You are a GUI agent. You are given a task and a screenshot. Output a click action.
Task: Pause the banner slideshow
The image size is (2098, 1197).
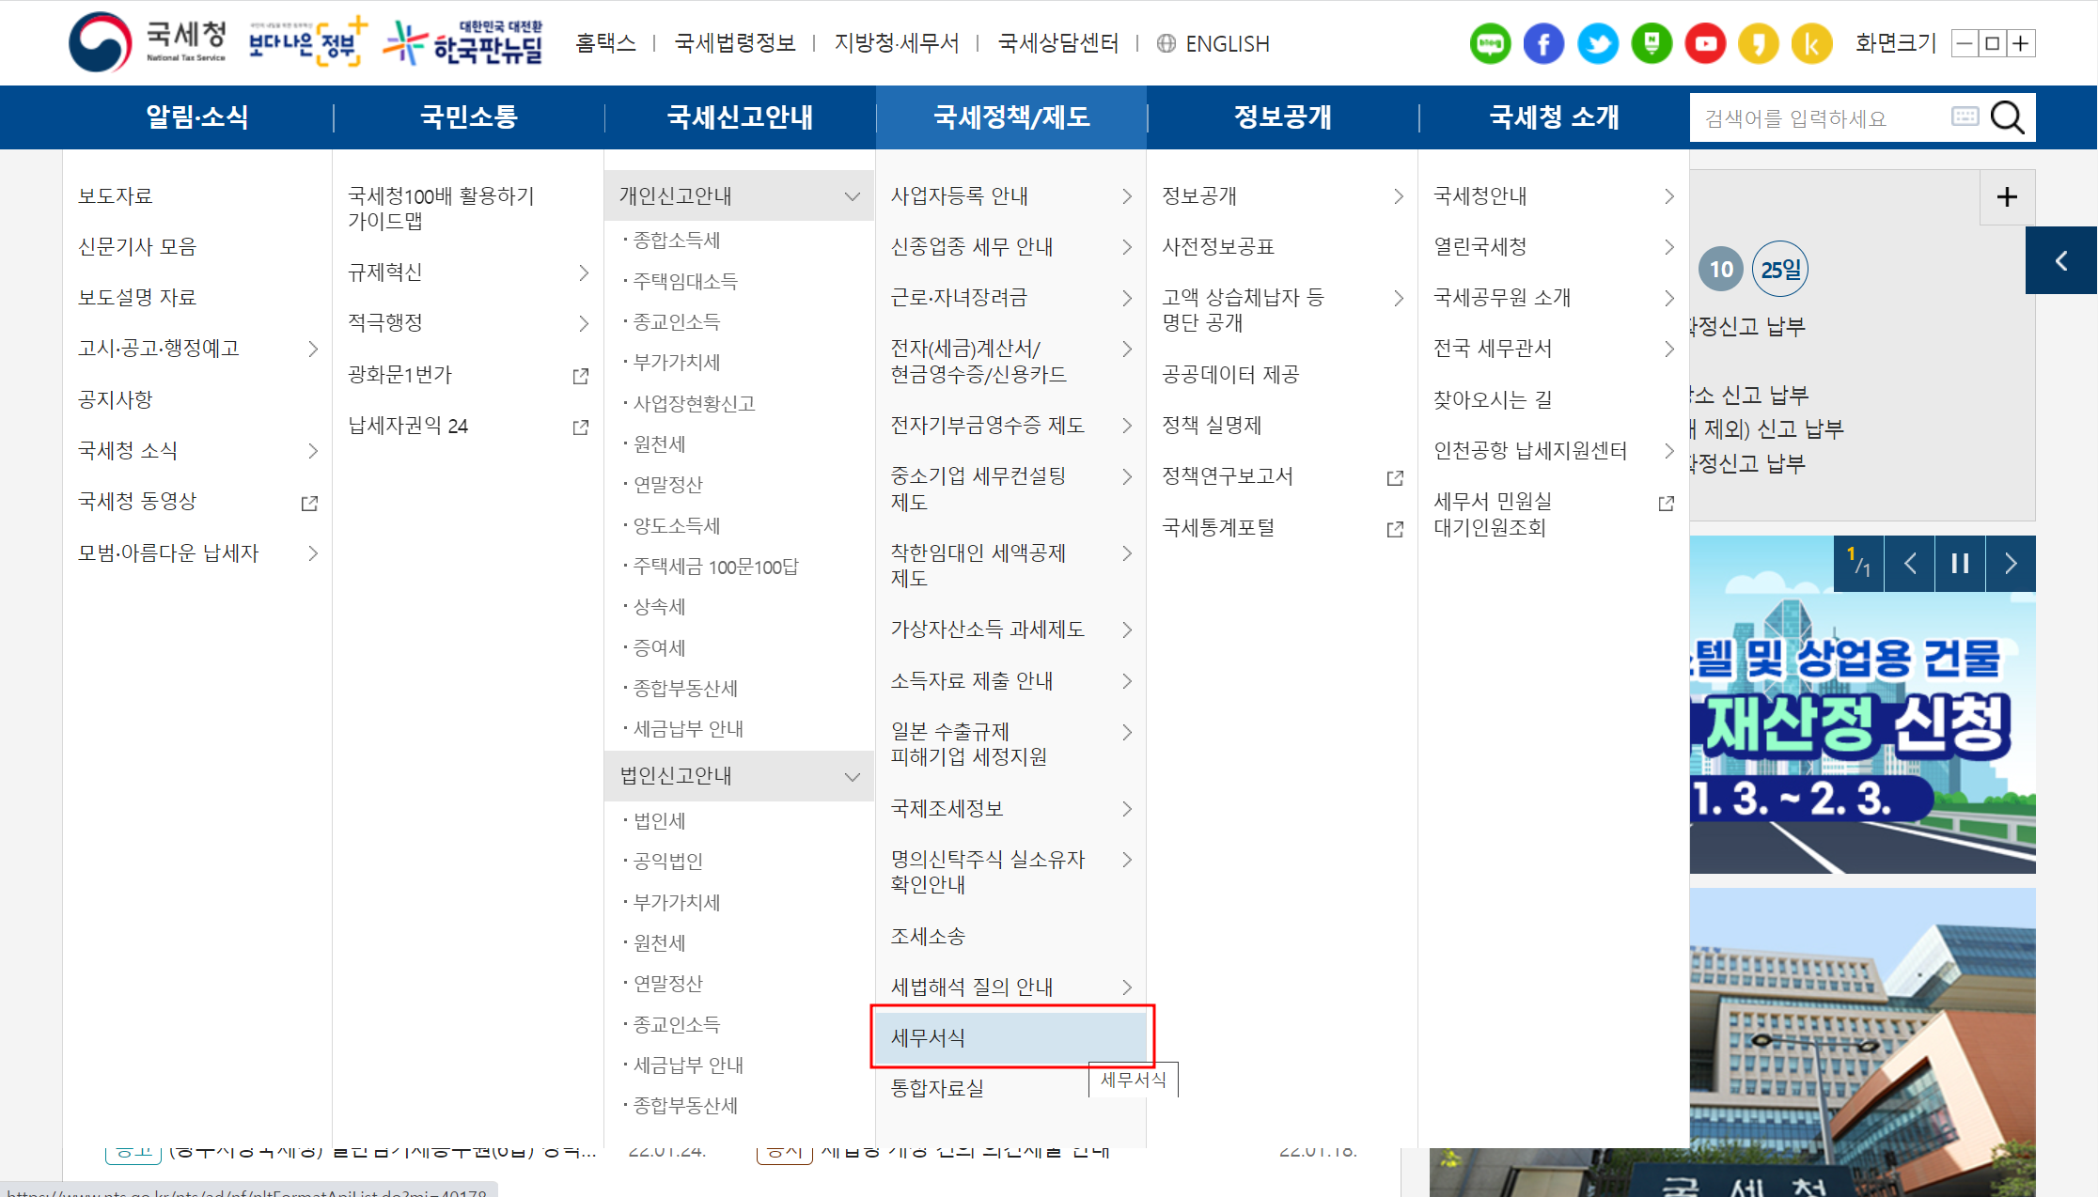point(1960,564)
